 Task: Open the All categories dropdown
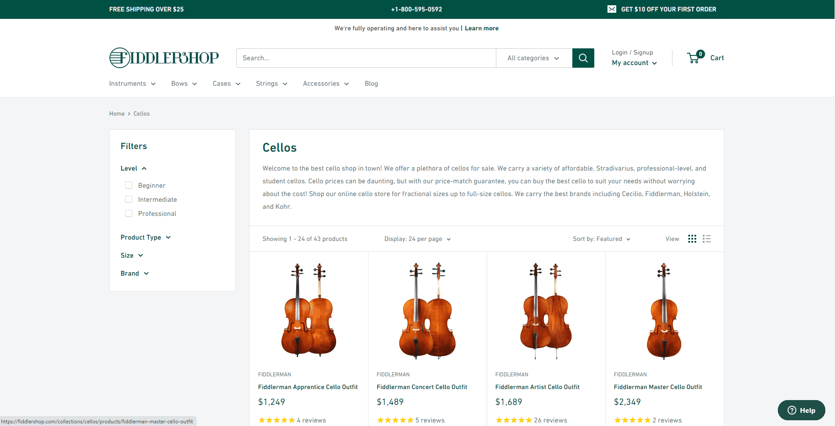[534, 58]
